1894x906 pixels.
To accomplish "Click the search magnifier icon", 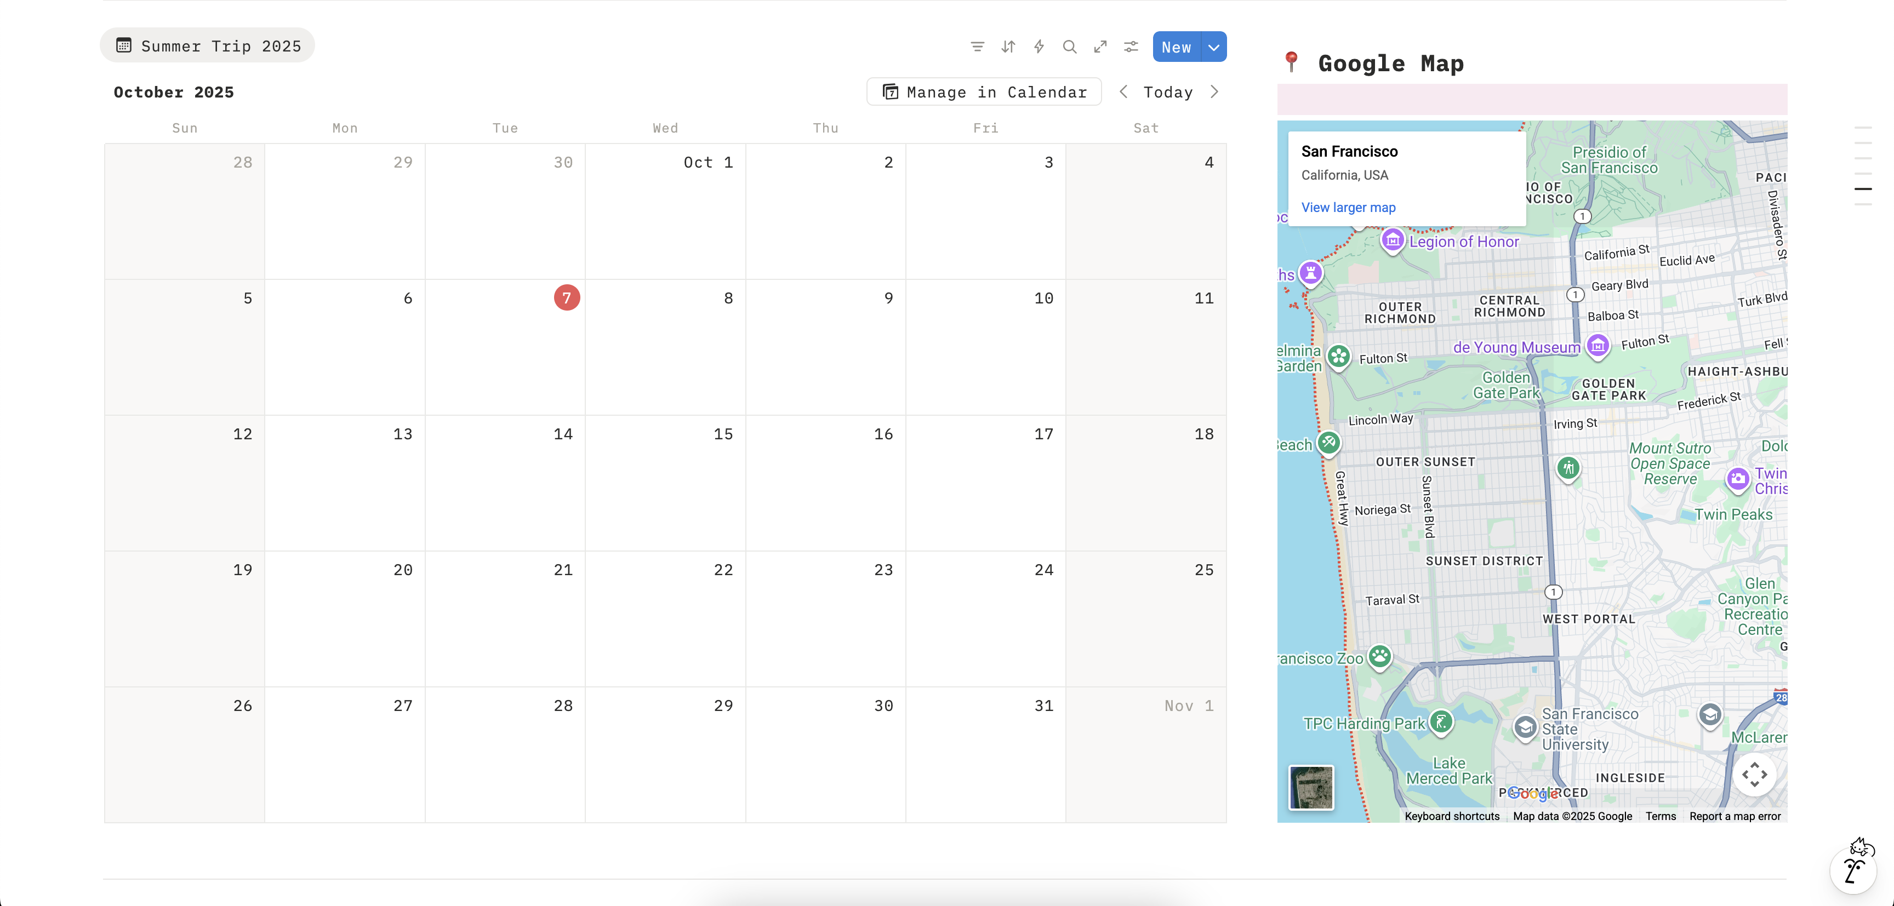I will pos(1070,47).
